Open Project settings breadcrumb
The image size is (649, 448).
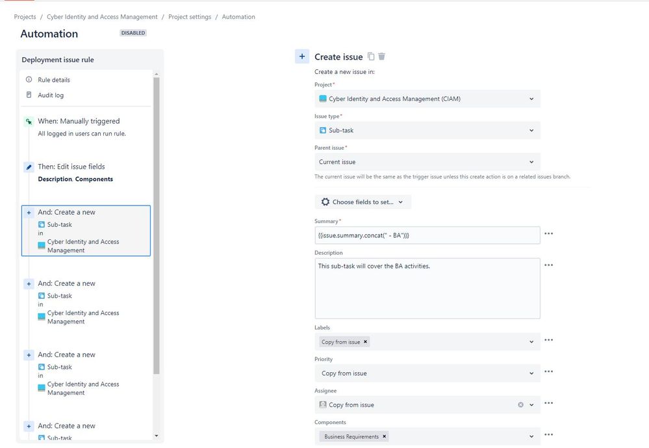(x=190, y=17)
